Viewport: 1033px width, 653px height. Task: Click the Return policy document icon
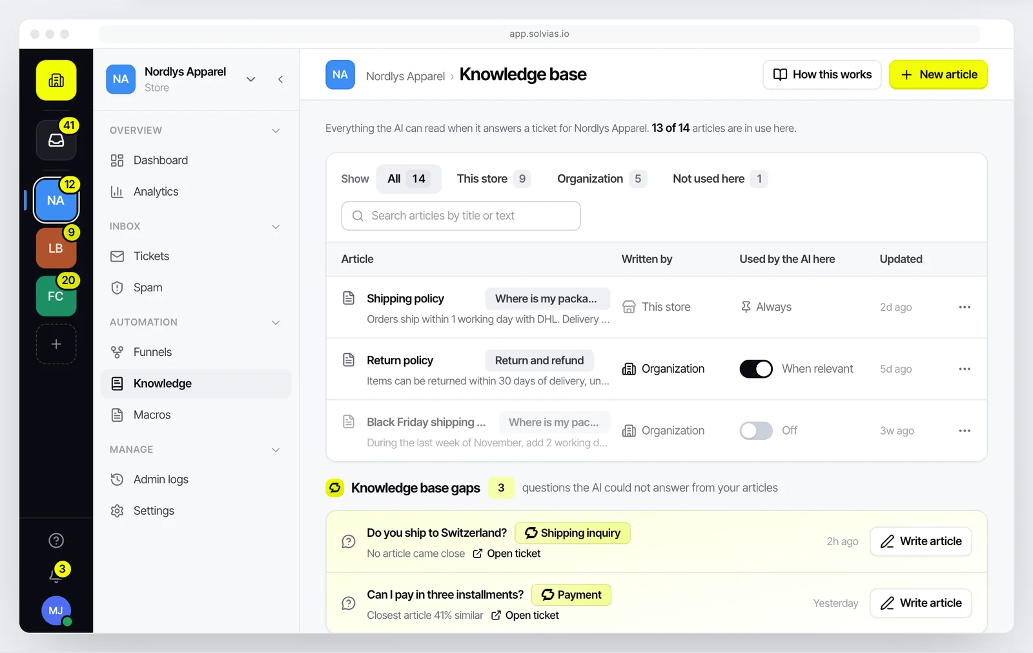(349, 360)
